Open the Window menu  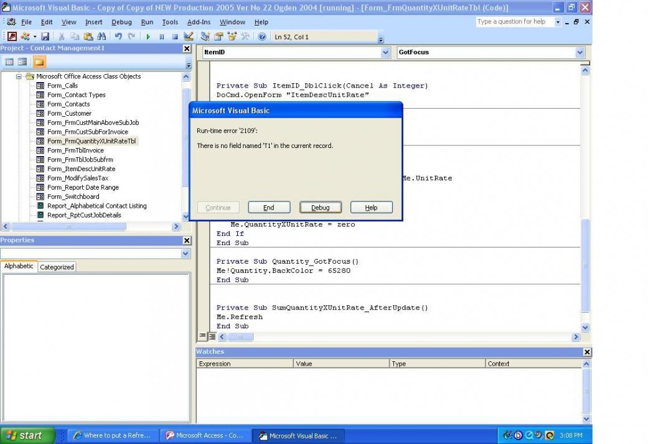tap(232, 22)
